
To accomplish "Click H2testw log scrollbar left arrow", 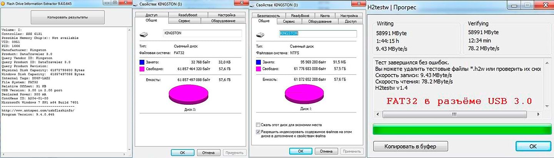I will [378, 114].
